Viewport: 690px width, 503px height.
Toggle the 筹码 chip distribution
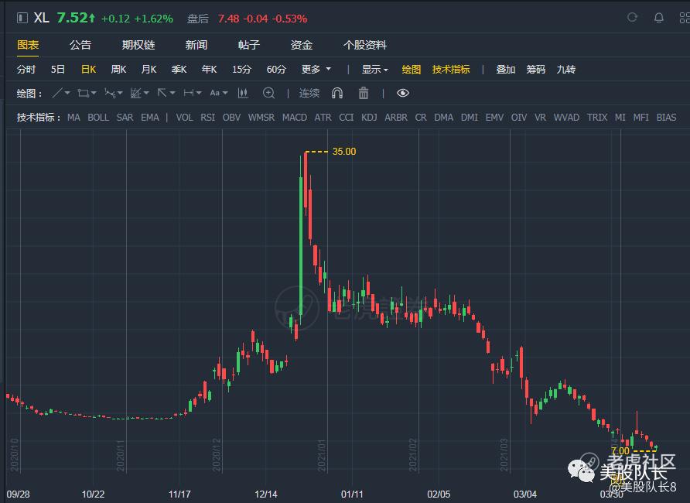coord(535,70)
